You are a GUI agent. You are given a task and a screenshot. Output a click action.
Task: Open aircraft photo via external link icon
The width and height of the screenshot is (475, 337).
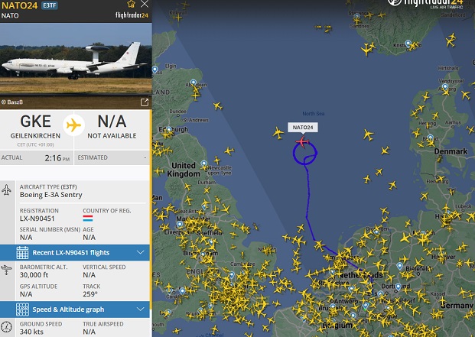tap(145, 102)
